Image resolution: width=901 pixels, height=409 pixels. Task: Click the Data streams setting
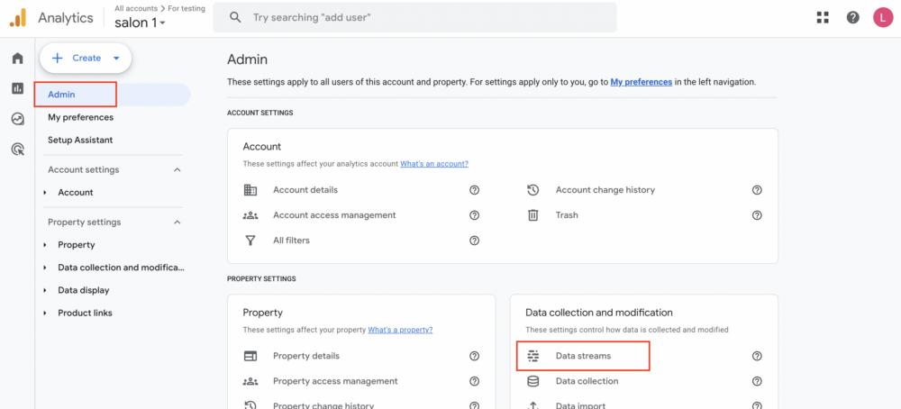coord(583,356)
